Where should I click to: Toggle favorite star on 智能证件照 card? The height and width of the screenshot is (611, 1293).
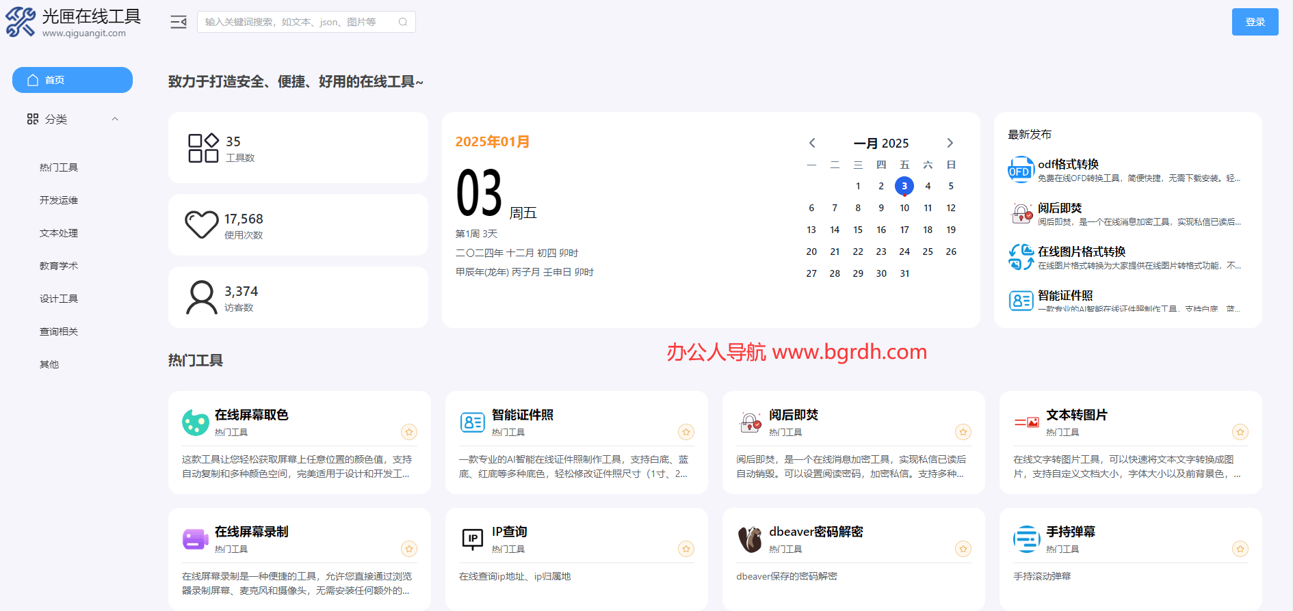click(686, 432)
